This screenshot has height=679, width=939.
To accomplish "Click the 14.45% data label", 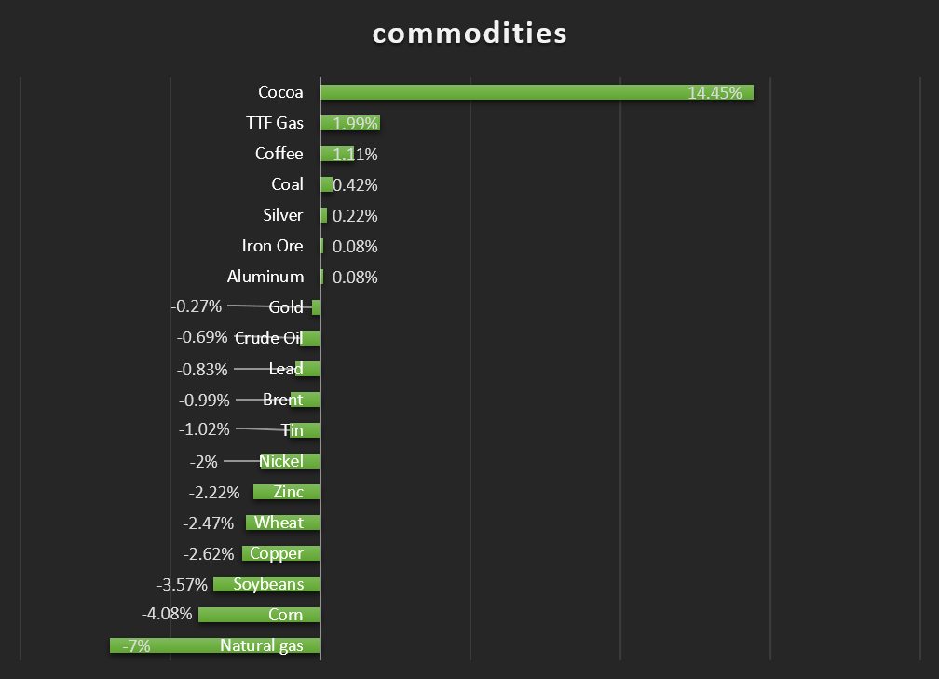I will [714, 92].
